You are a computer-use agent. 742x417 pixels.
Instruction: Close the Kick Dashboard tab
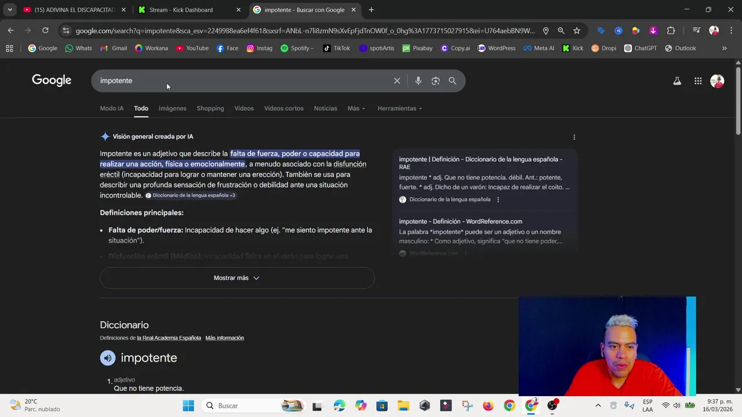(238, 10)
